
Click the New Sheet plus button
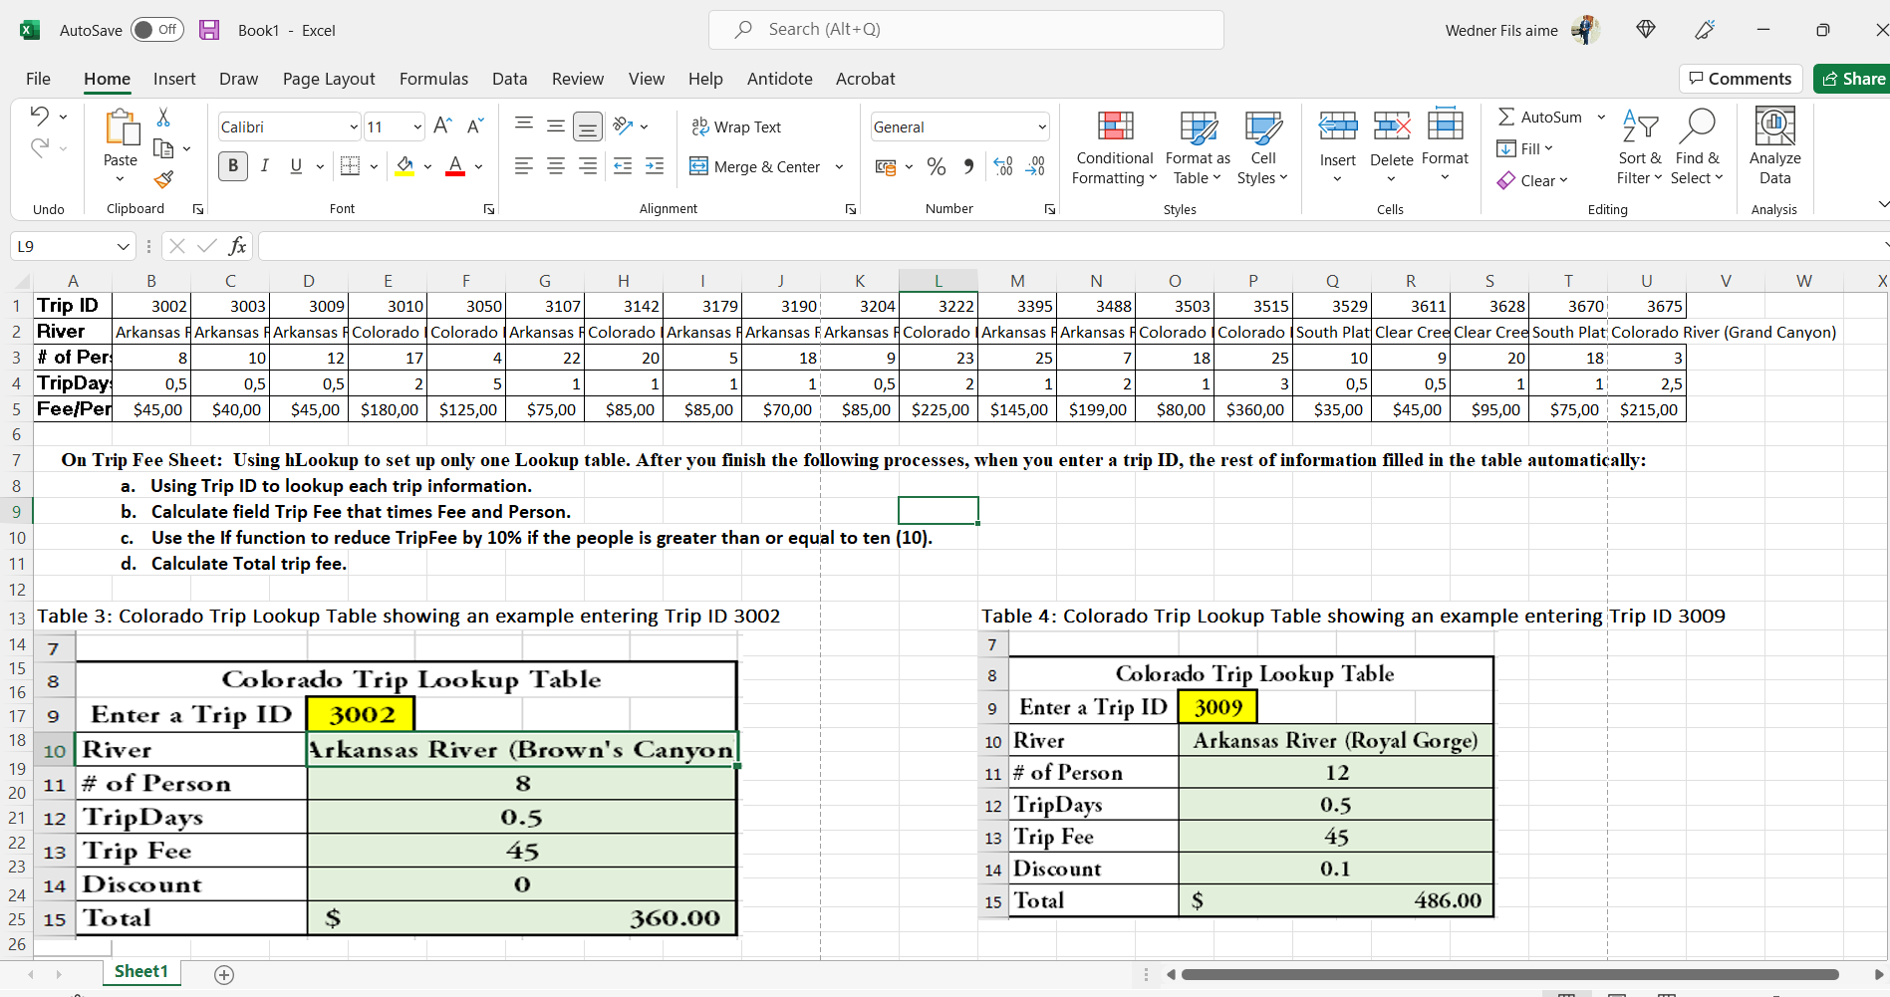click(x=224, y=974)
